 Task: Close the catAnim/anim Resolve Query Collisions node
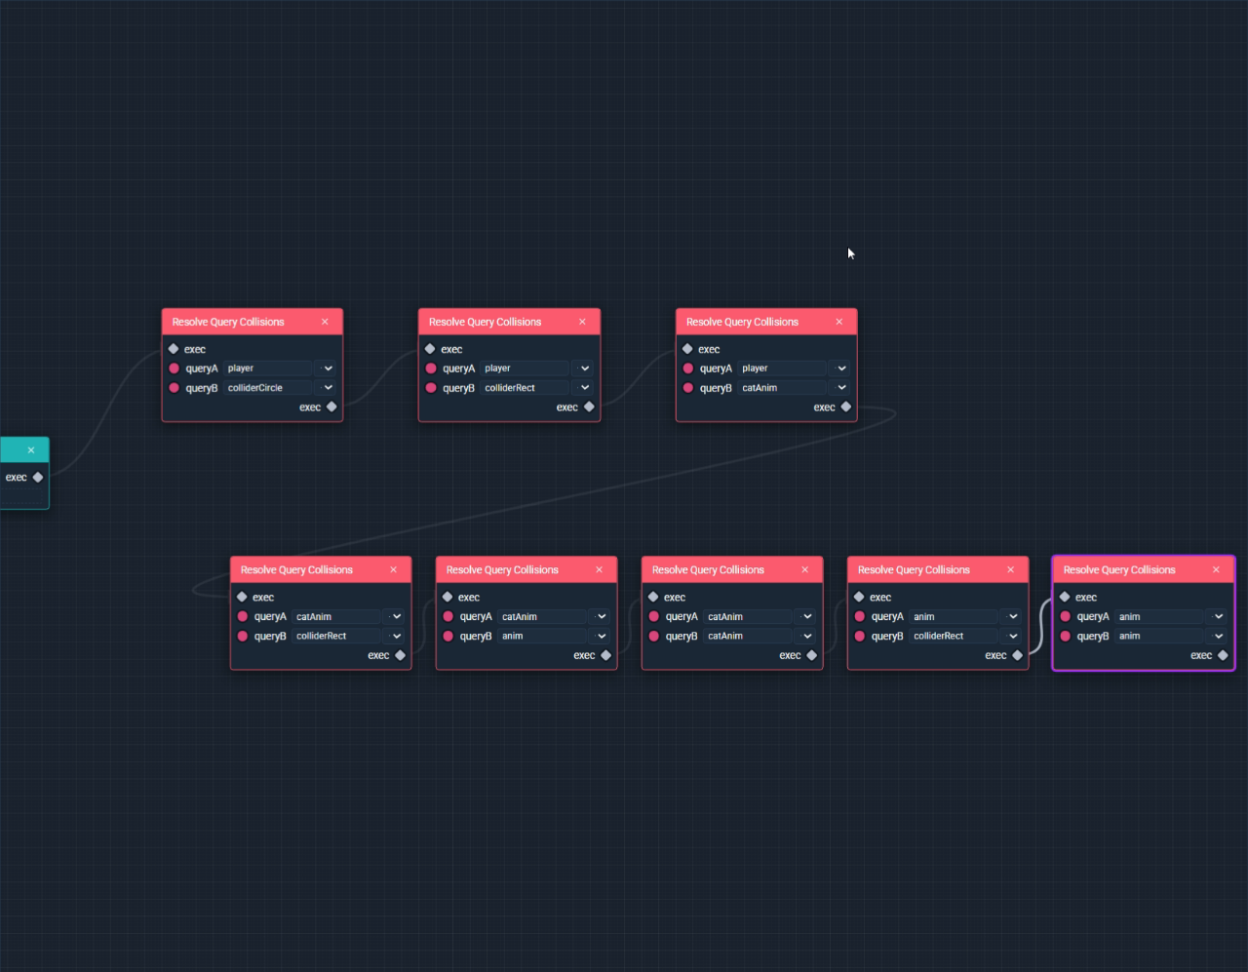click(x=599, y=570)
